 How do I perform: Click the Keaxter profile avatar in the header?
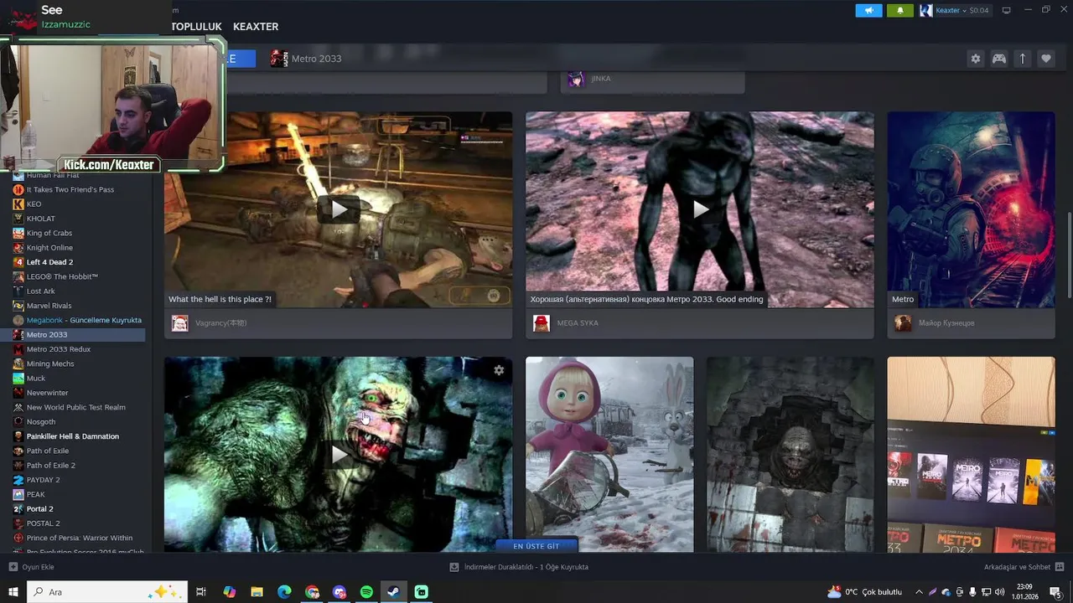tap(925, 10)
